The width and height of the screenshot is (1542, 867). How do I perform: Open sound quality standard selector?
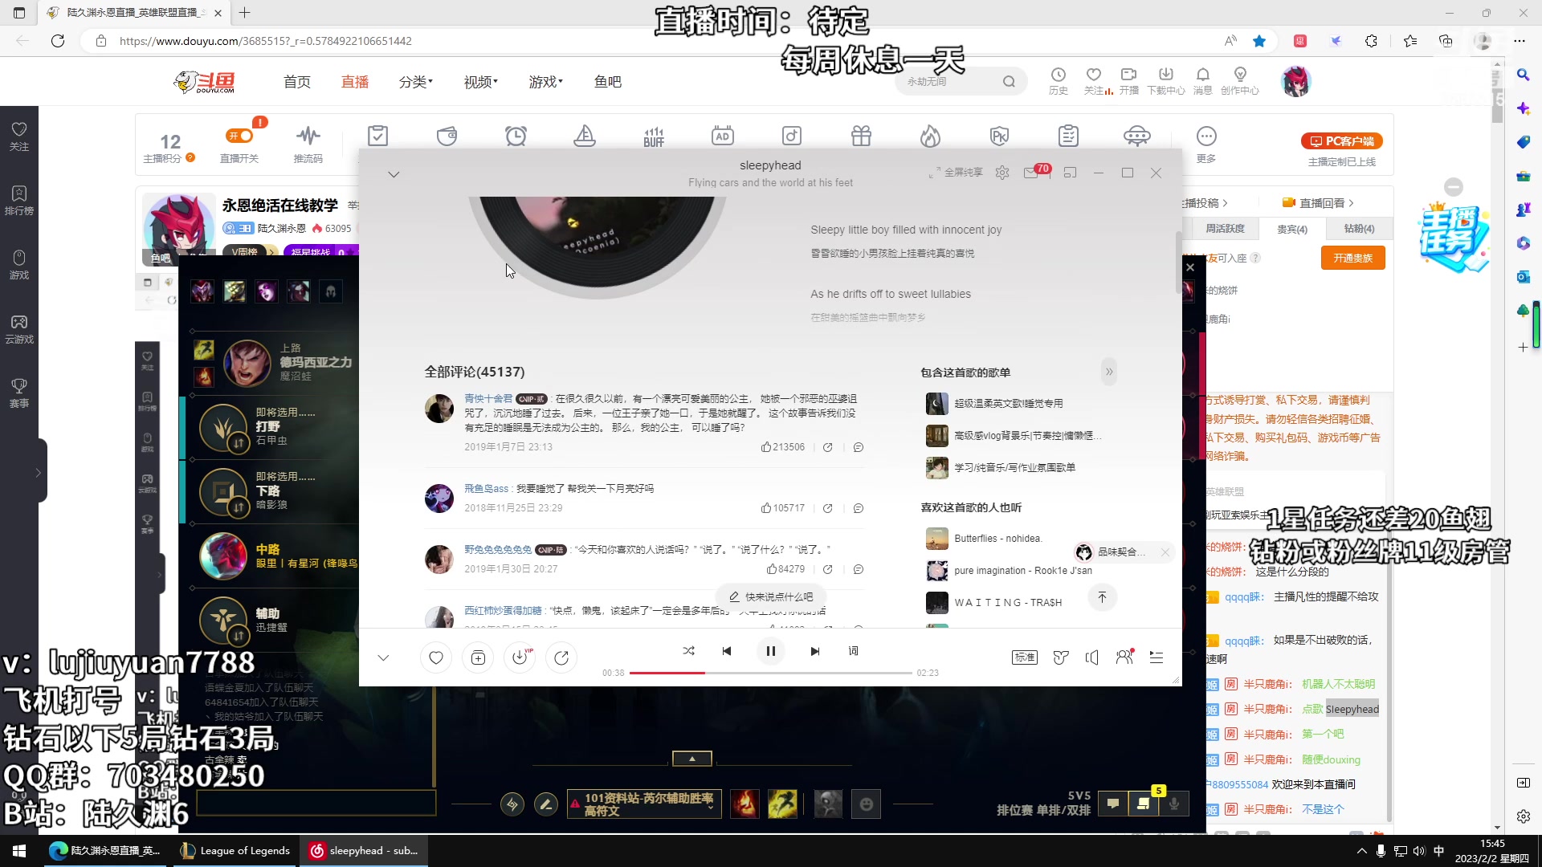click(x=1025, y=657)
